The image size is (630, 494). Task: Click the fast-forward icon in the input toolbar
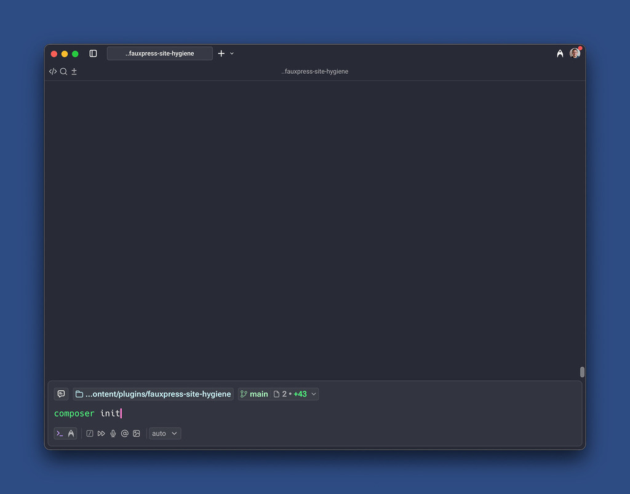(x=102, y=433)
